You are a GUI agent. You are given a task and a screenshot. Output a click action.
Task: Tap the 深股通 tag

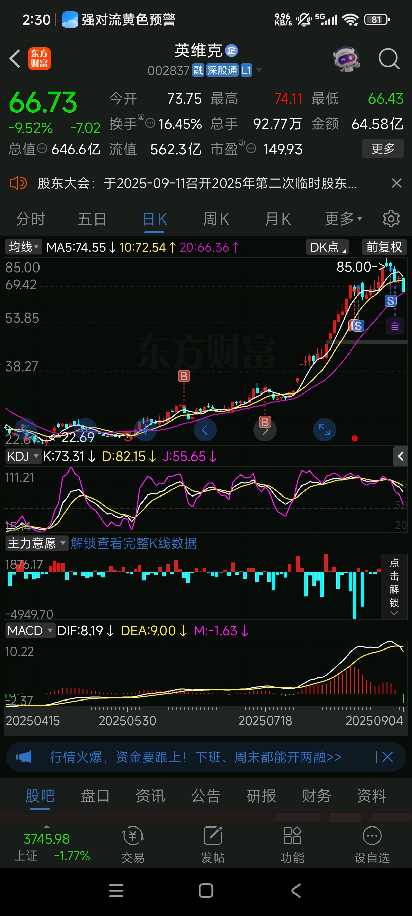click(222, 70)
